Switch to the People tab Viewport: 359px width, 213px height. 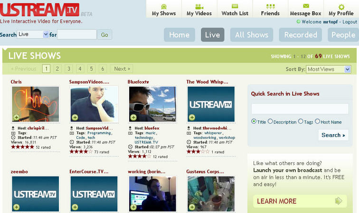[343, 35]
